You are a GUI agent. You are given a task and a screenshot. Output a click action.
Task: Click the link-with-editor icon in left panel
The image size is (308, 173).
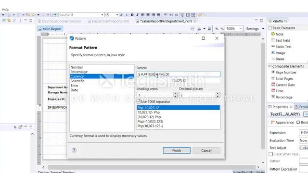(x=9, y=20)
